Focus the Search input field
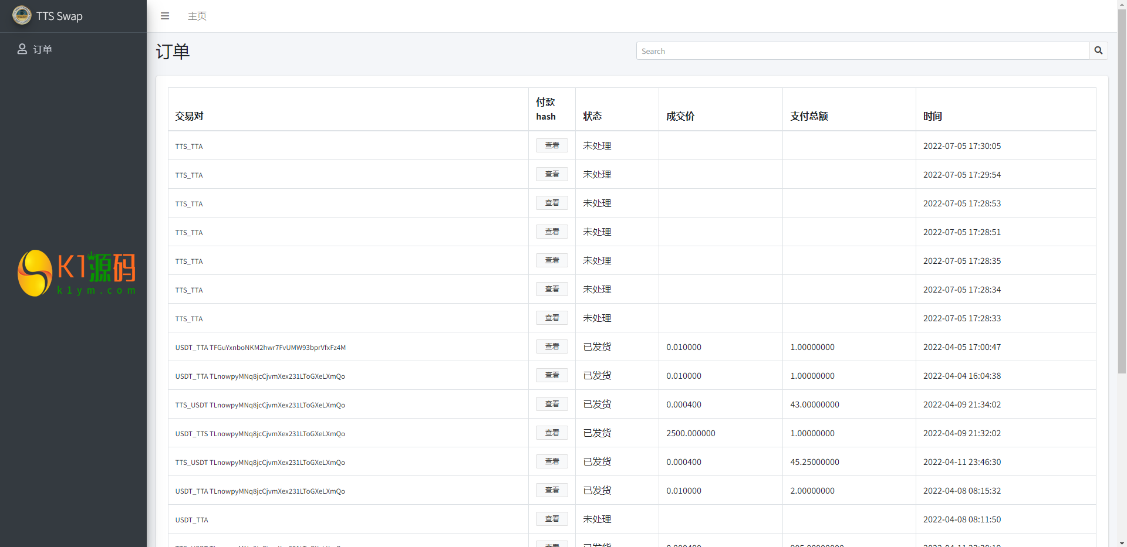 tap(862, 51)
